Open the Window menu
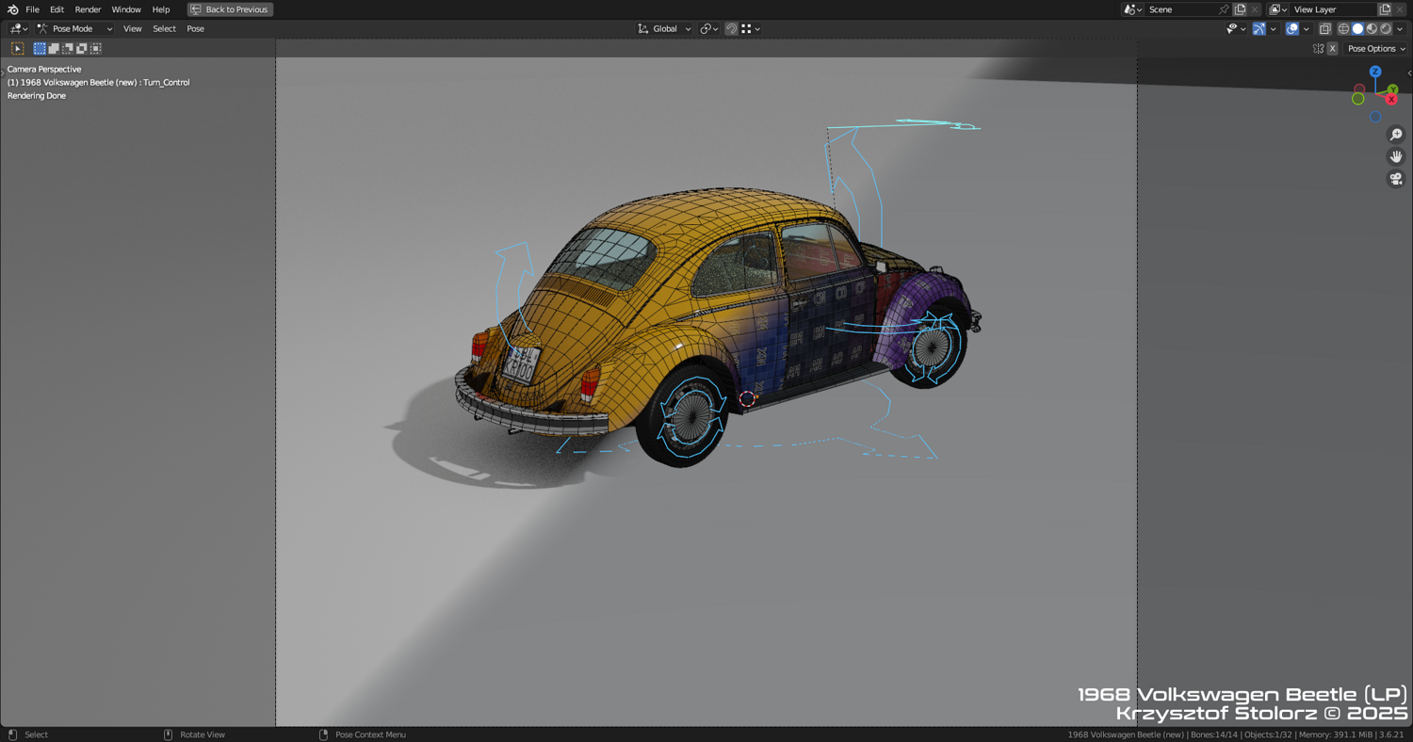The height and width of the screenshot is (742, 1413). coord(126,9)
